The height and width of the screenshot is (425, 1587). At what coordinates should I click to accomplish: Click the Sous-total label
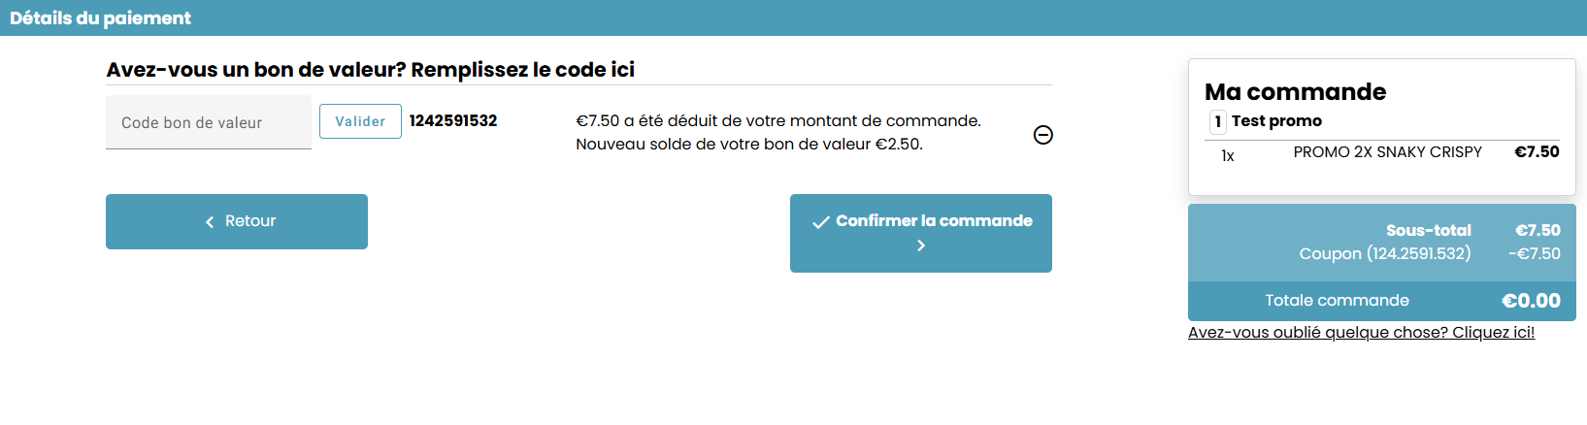click(1428, 231)
